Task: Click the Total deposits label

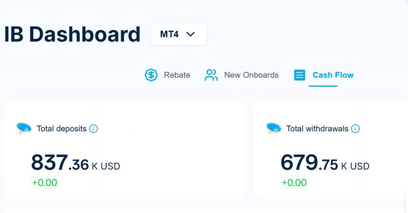Action: click(x=62, y=129)
